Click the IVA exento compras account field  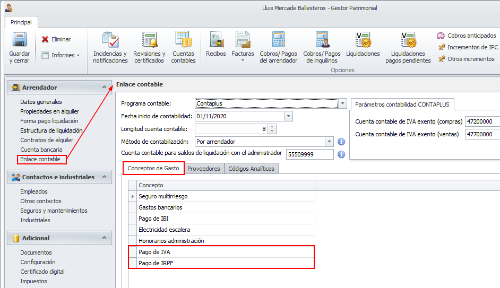click(482, 121)
